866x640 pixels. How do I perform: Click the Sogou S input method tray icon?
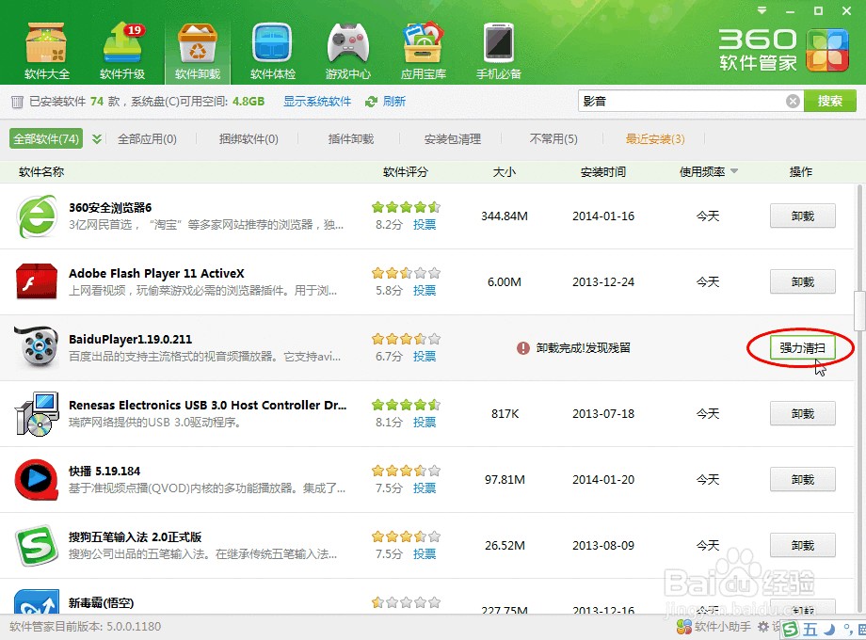point(790,629)
